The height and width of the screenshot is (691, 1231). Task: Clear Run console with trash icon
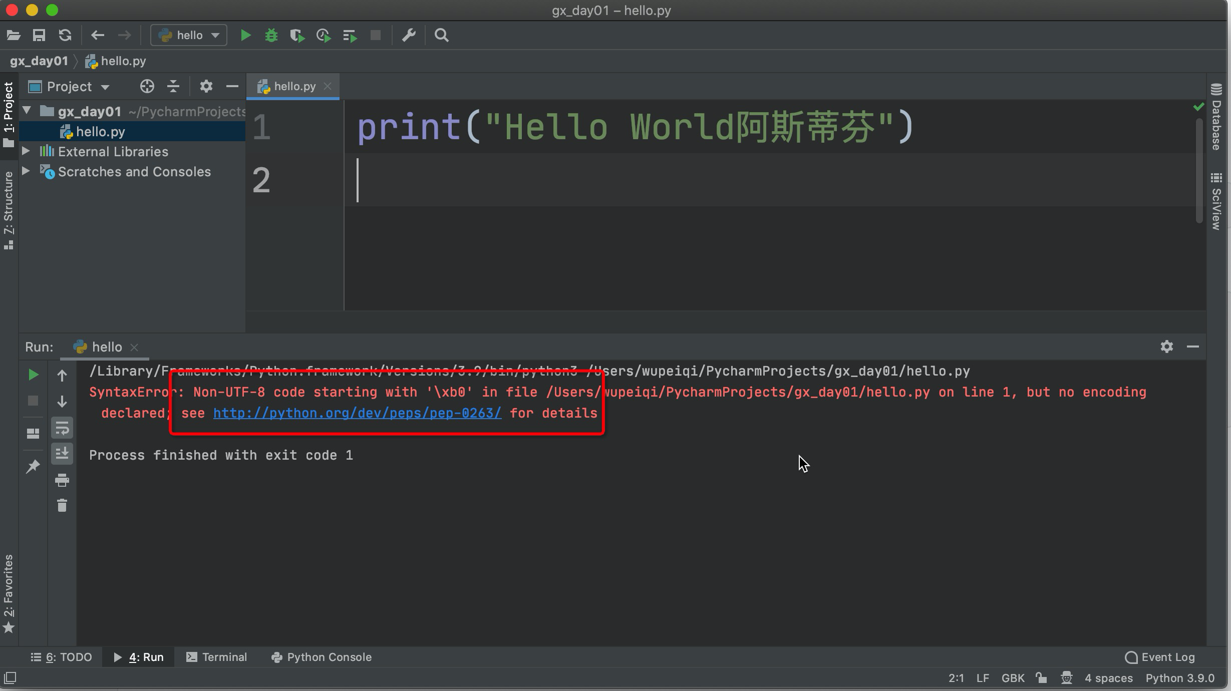[x=62, y=505]
